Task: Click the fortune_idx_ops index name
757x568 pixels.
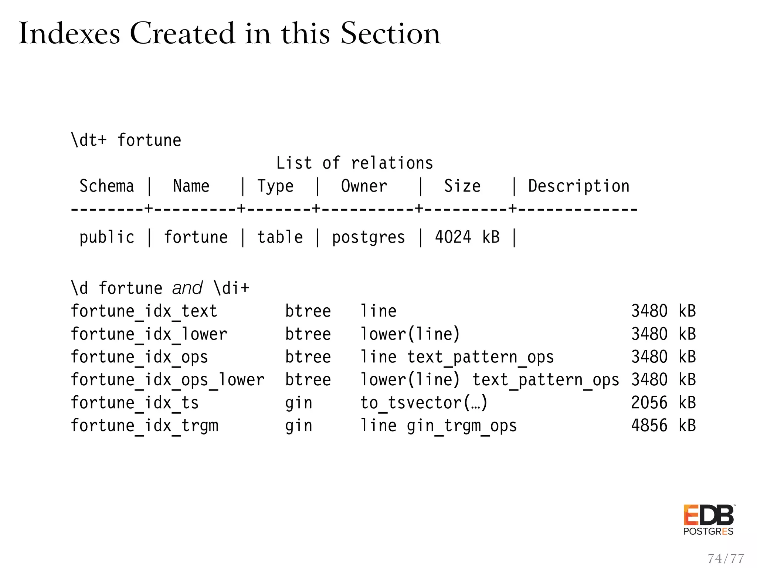Action: tap(139, 357)
